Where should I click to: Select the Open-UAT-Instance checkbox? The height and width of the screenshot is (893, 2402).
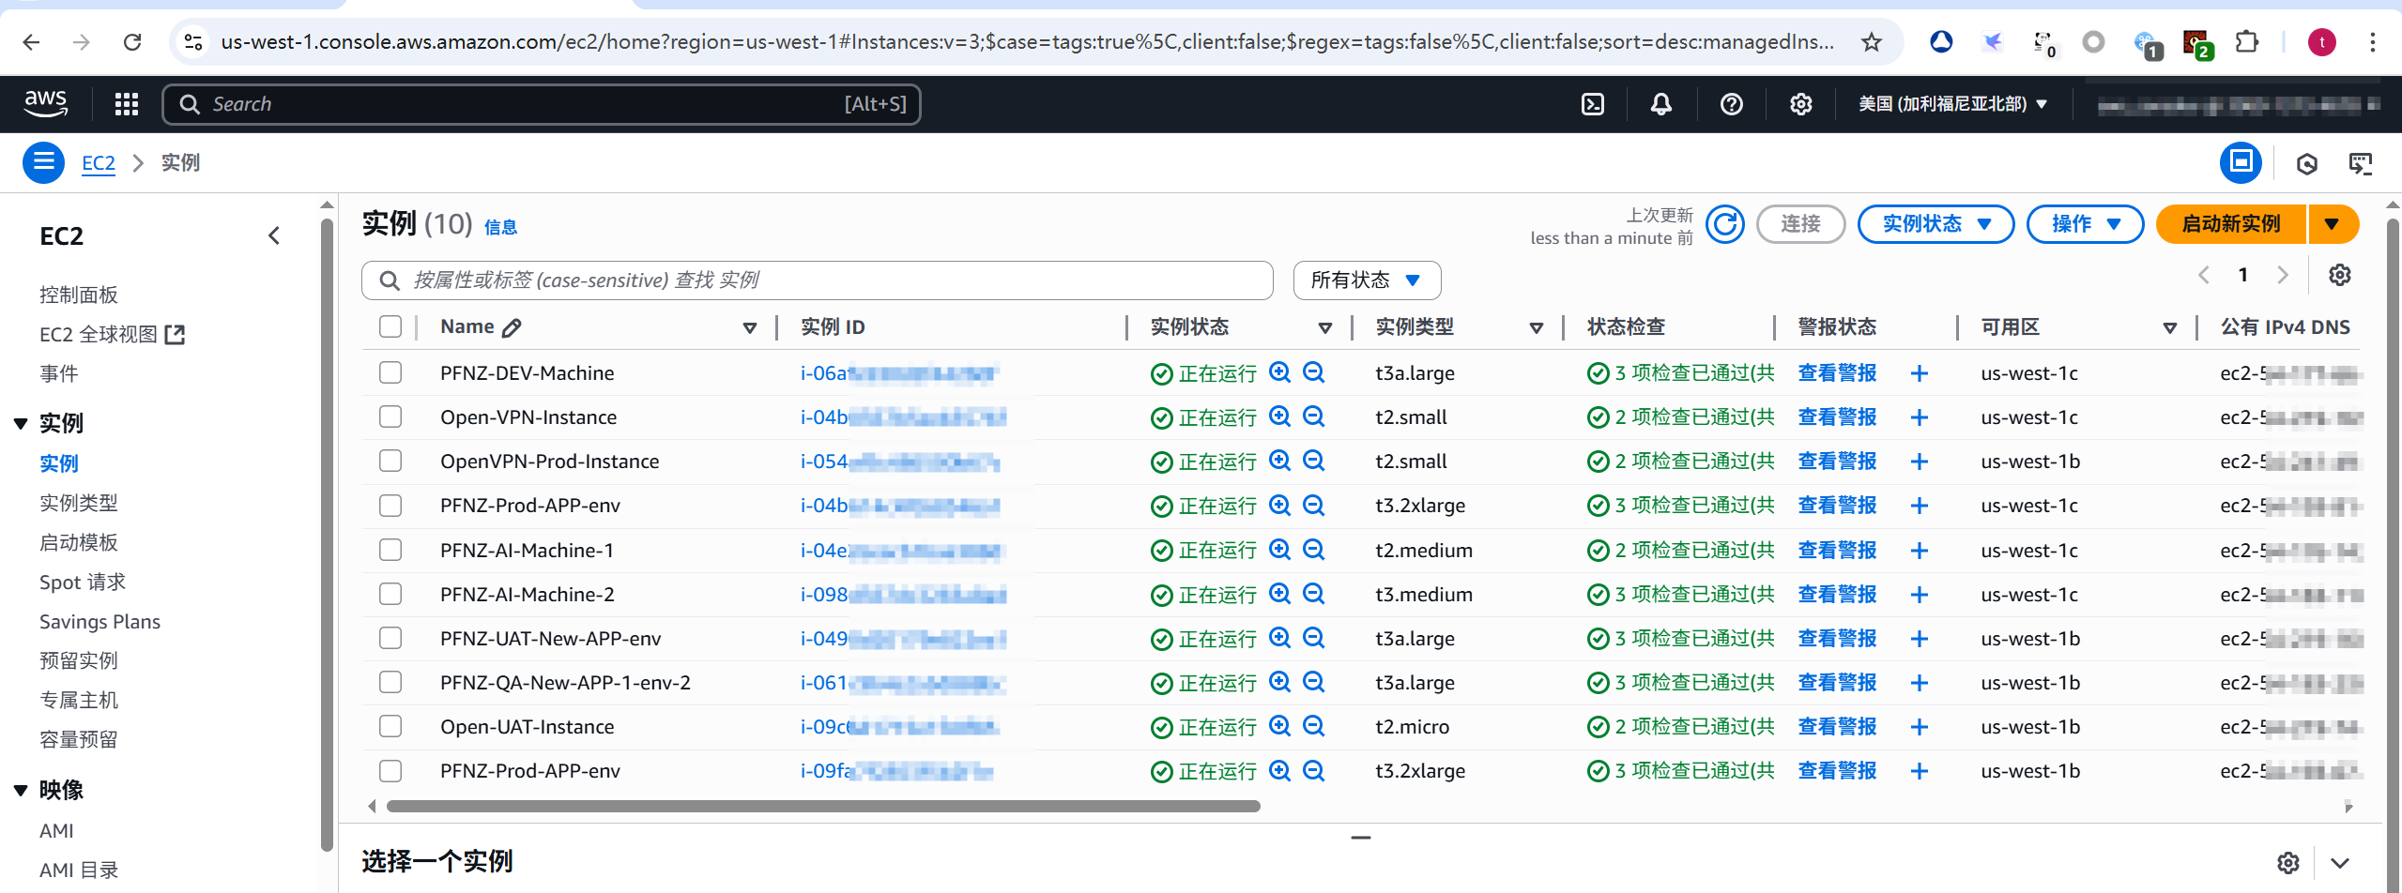[390, 726]
